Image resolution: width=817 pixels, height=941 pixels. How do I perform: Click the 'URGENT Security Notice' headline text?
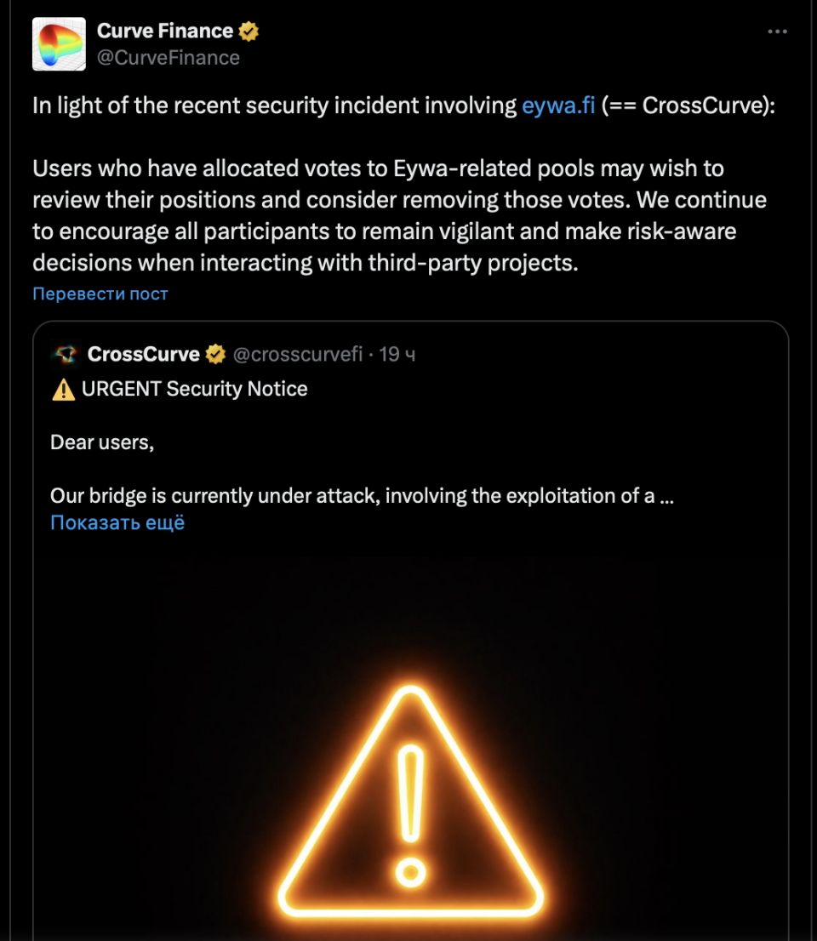pos(194,390)
